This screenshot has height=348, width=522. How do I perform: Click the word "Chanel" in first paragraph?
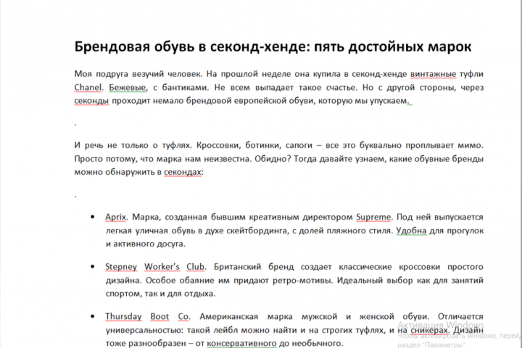88,87
